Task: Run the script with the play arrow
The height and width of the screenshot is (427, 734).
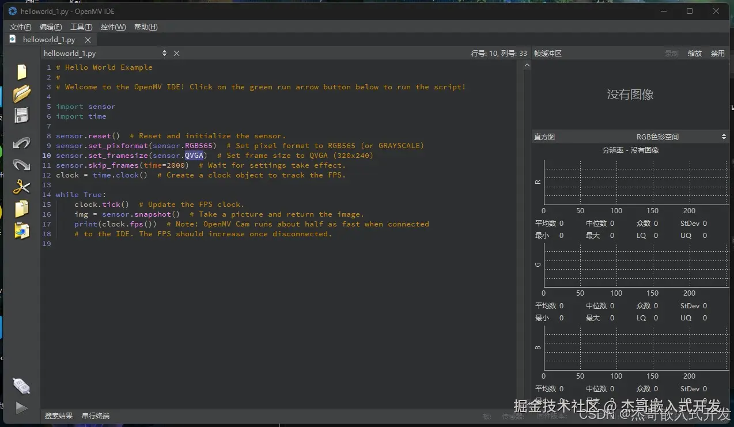Action: pos(21,408)
